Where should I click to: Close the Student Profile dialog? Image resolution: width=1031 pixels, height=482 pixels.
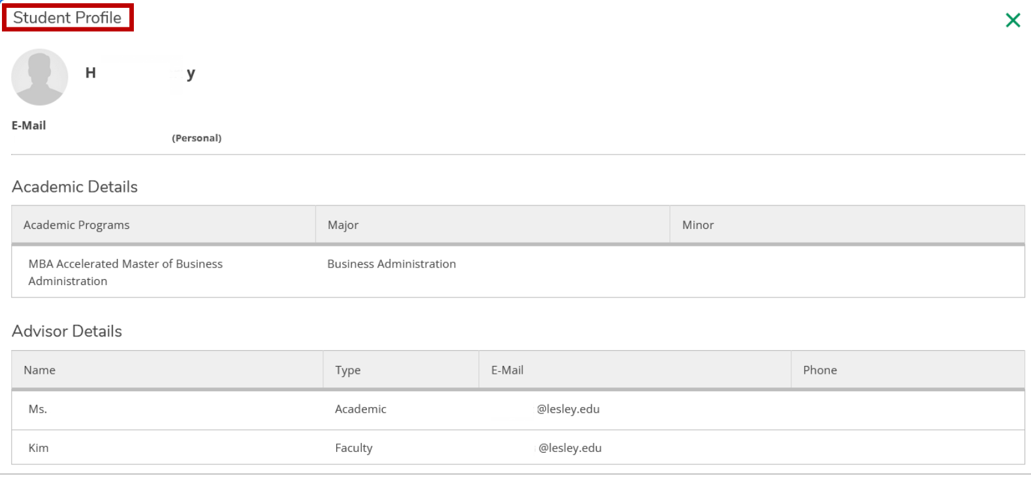[1013, 20]
